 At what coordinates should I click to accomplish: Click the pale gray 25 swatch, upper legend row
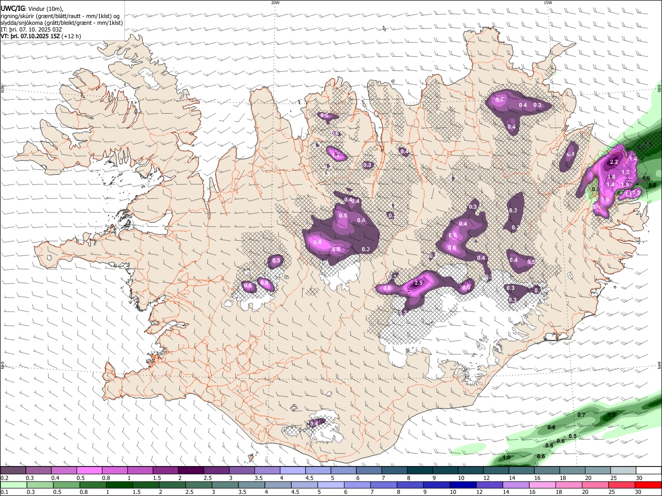[x=623, y=471]
